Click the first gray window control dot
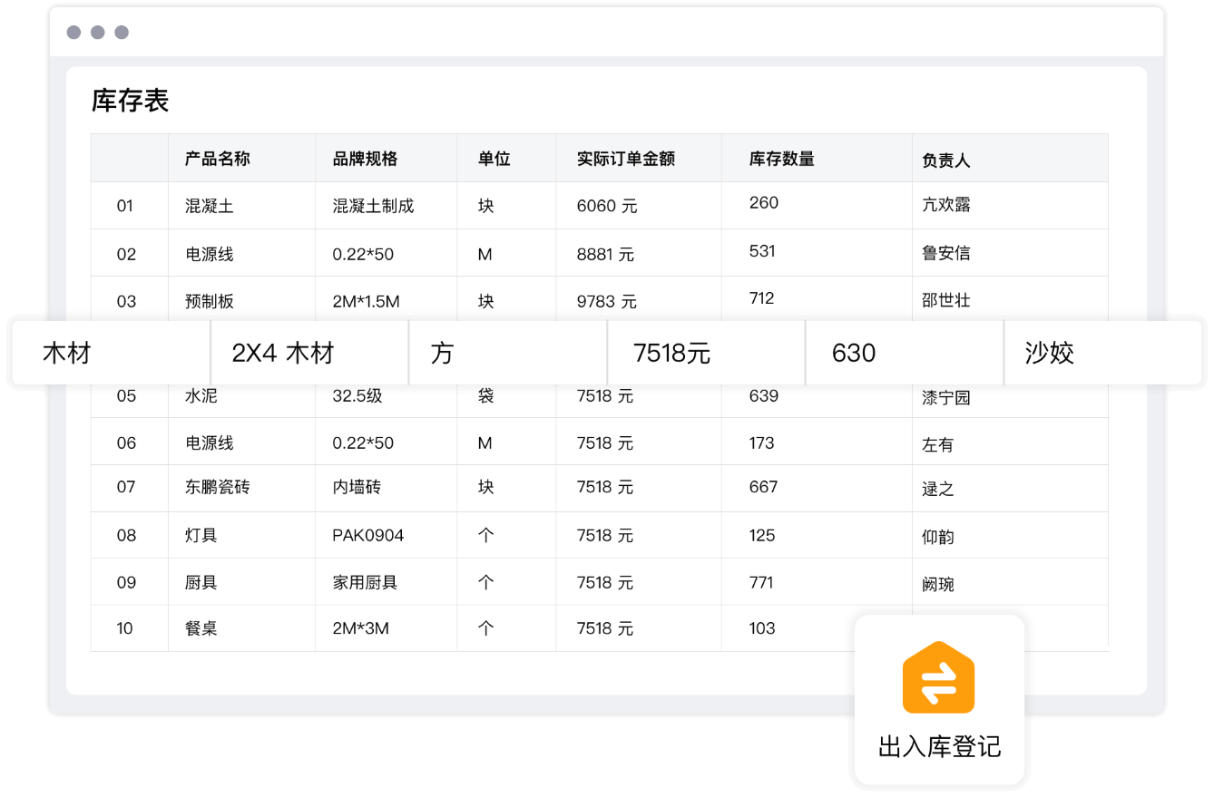Viewport: 1214px width, 797px height. (x=73, y=33)
